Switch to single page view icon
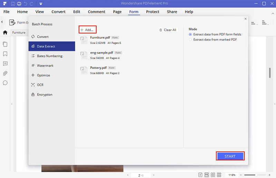The height and width of the screenshot is (178, 276). [200, 175]
